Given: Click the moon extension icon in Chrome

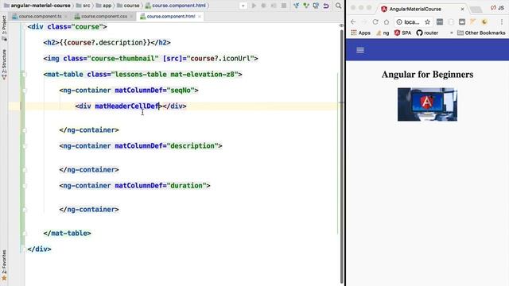Looking at the screenshot, I should click(x=484, y=21).
